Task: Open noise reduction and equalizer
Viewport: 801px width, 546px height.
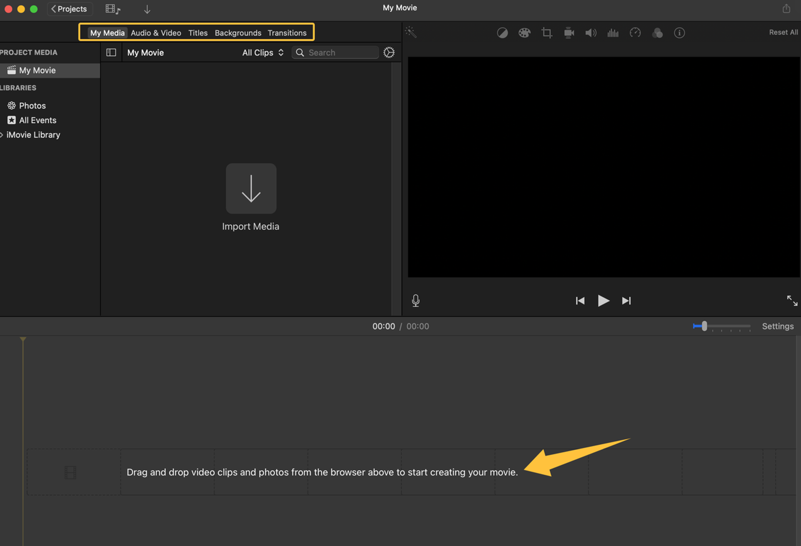Action: click(x=613, y=33)
